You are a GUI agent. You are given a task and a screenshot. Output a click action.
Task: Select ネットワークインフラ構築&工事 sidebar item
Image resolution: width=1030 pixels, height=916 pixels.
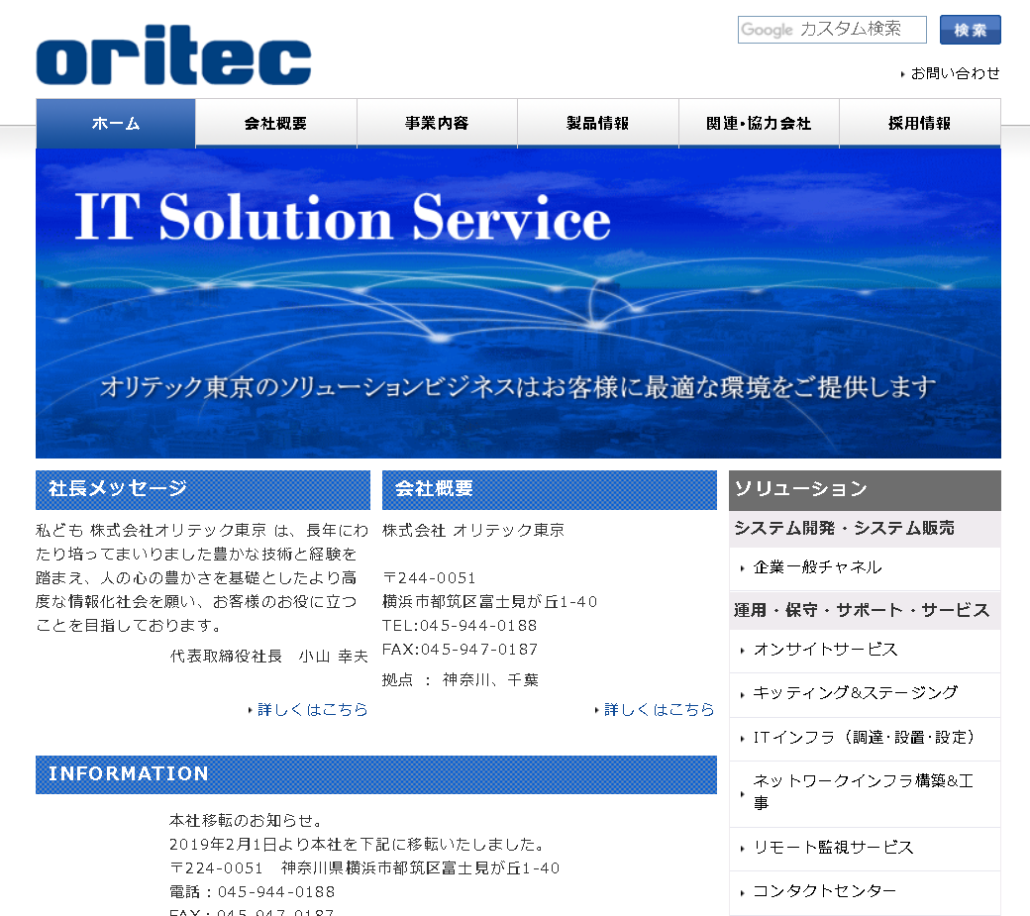863,792
